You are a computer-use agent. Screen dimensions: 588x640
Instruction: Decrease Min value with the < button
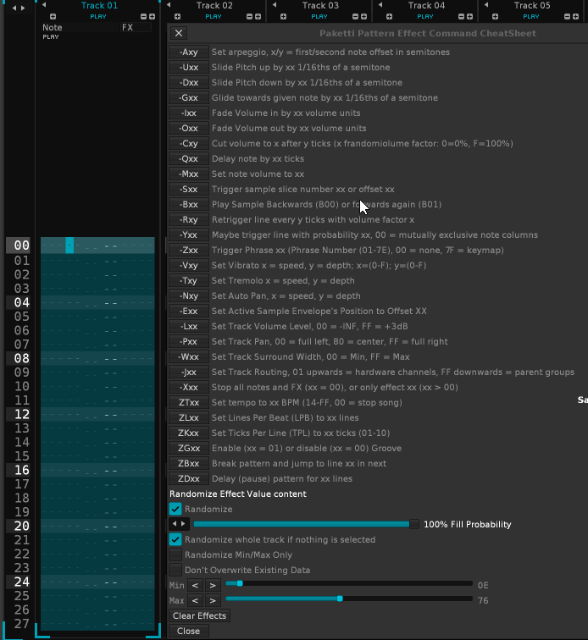coord(196,585)
